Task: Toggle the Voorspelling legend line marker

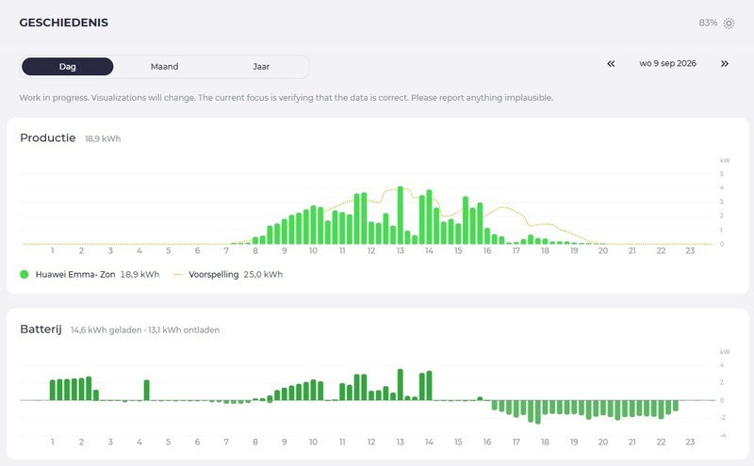Action: pos(177,275)
